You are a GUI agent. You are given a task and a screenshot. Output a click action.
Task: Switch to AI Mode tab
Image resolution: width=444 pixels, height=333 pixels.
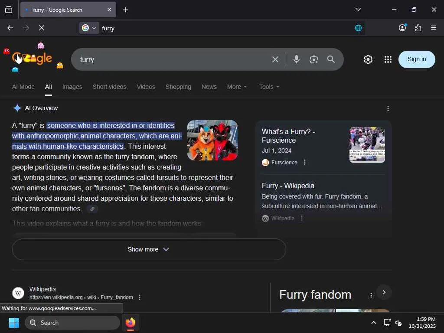(23, 87)
